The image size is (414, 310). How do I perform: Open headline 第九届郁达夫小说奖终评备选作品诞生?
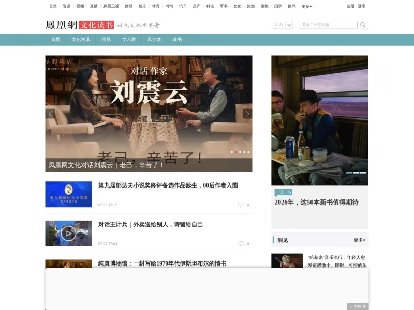pos(168,185)
